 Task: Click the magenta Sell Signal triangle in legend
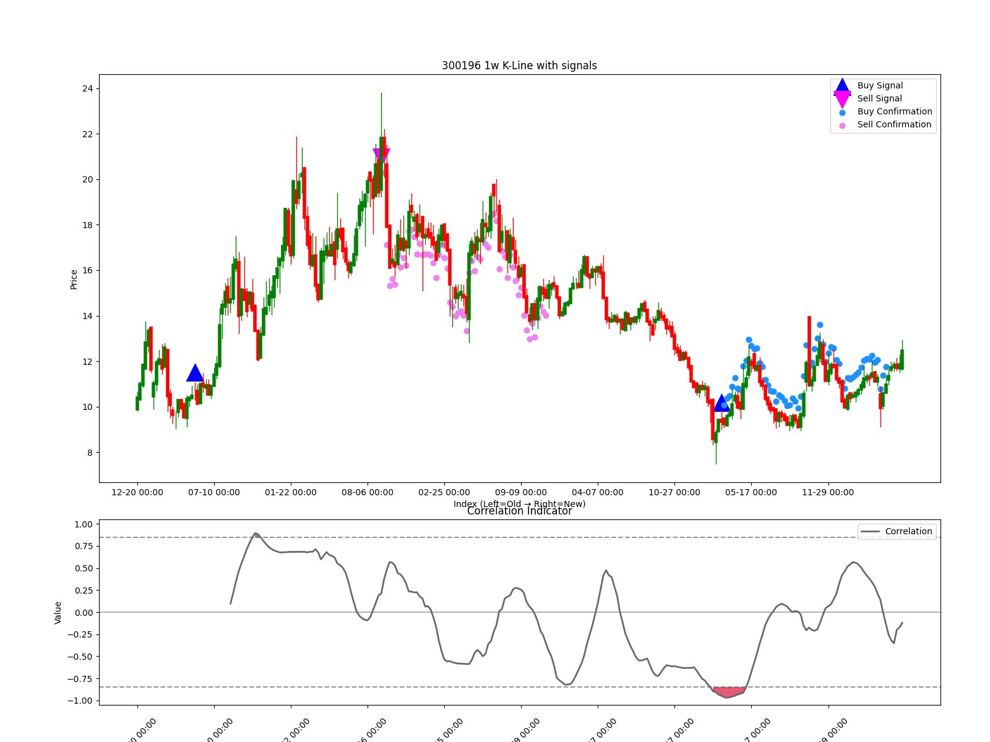pyautogui.click(x=842, y=99)
